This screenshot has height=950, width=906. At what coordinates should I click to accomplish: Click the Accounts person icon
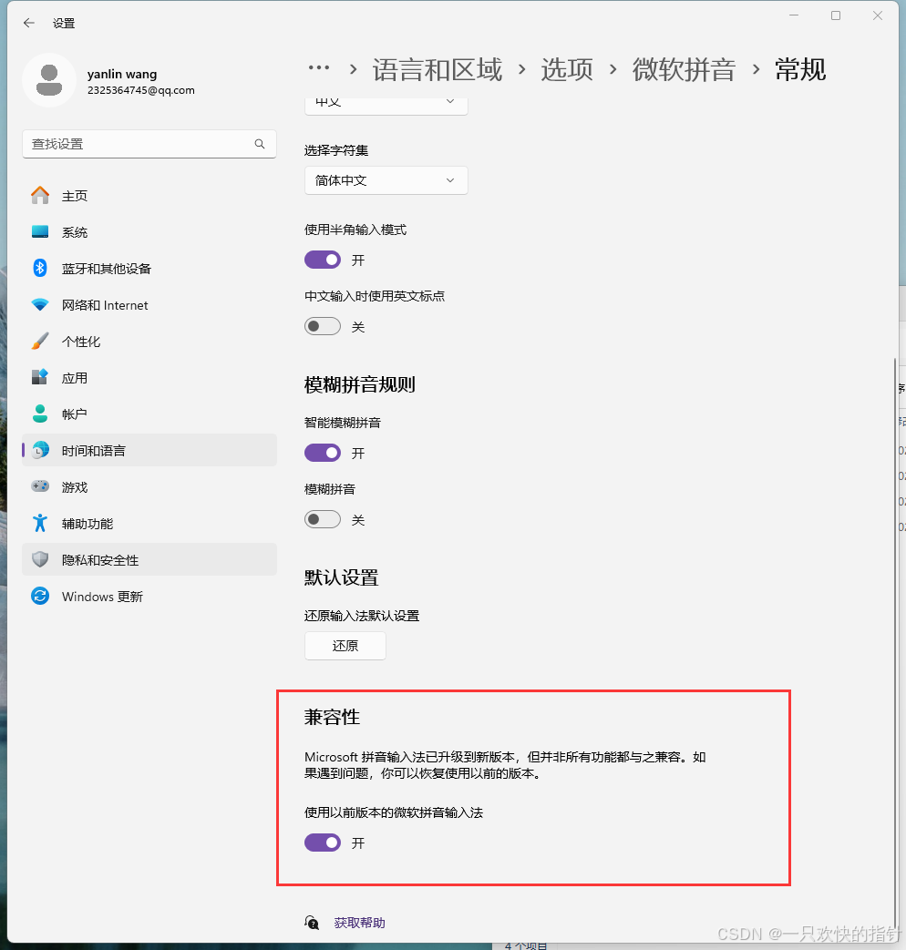pos(40,414)
